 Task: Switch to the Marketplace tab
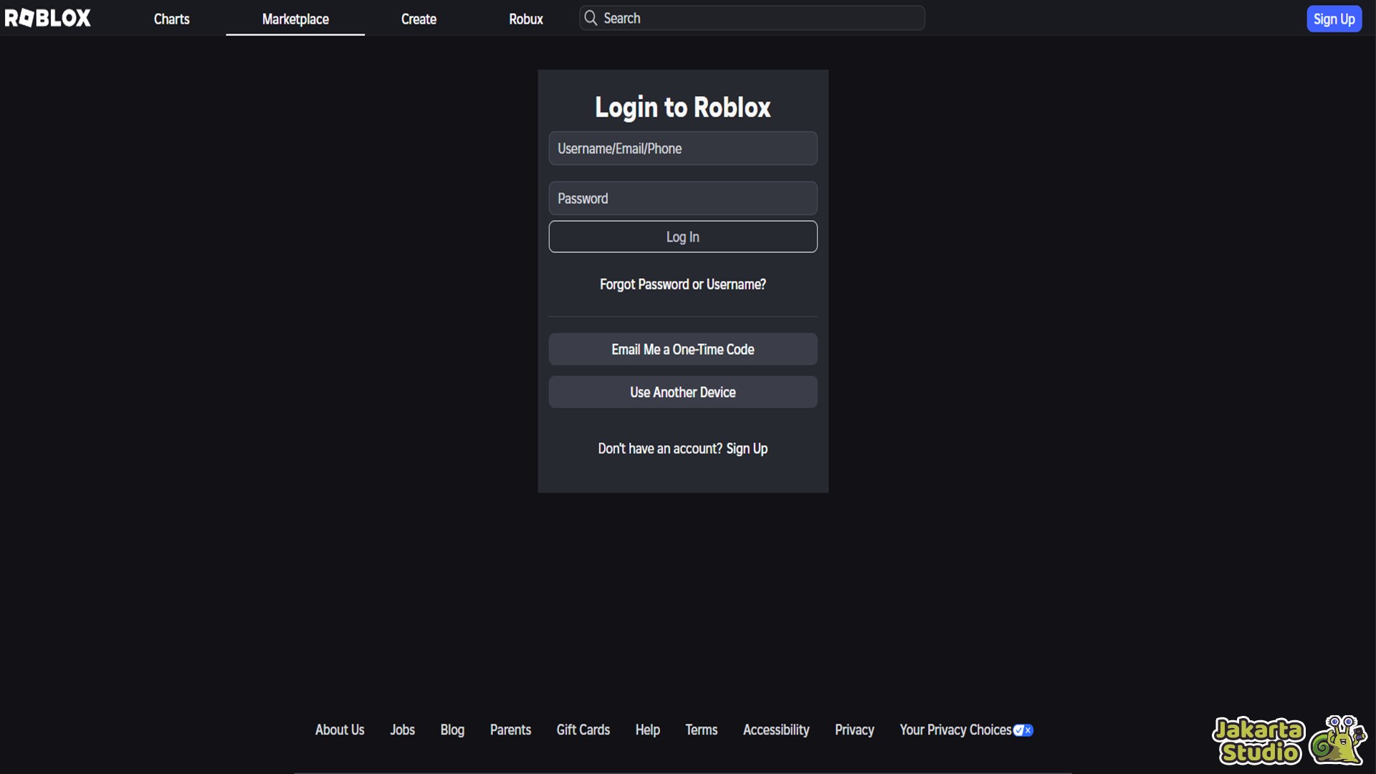click(x=295, y=19)
